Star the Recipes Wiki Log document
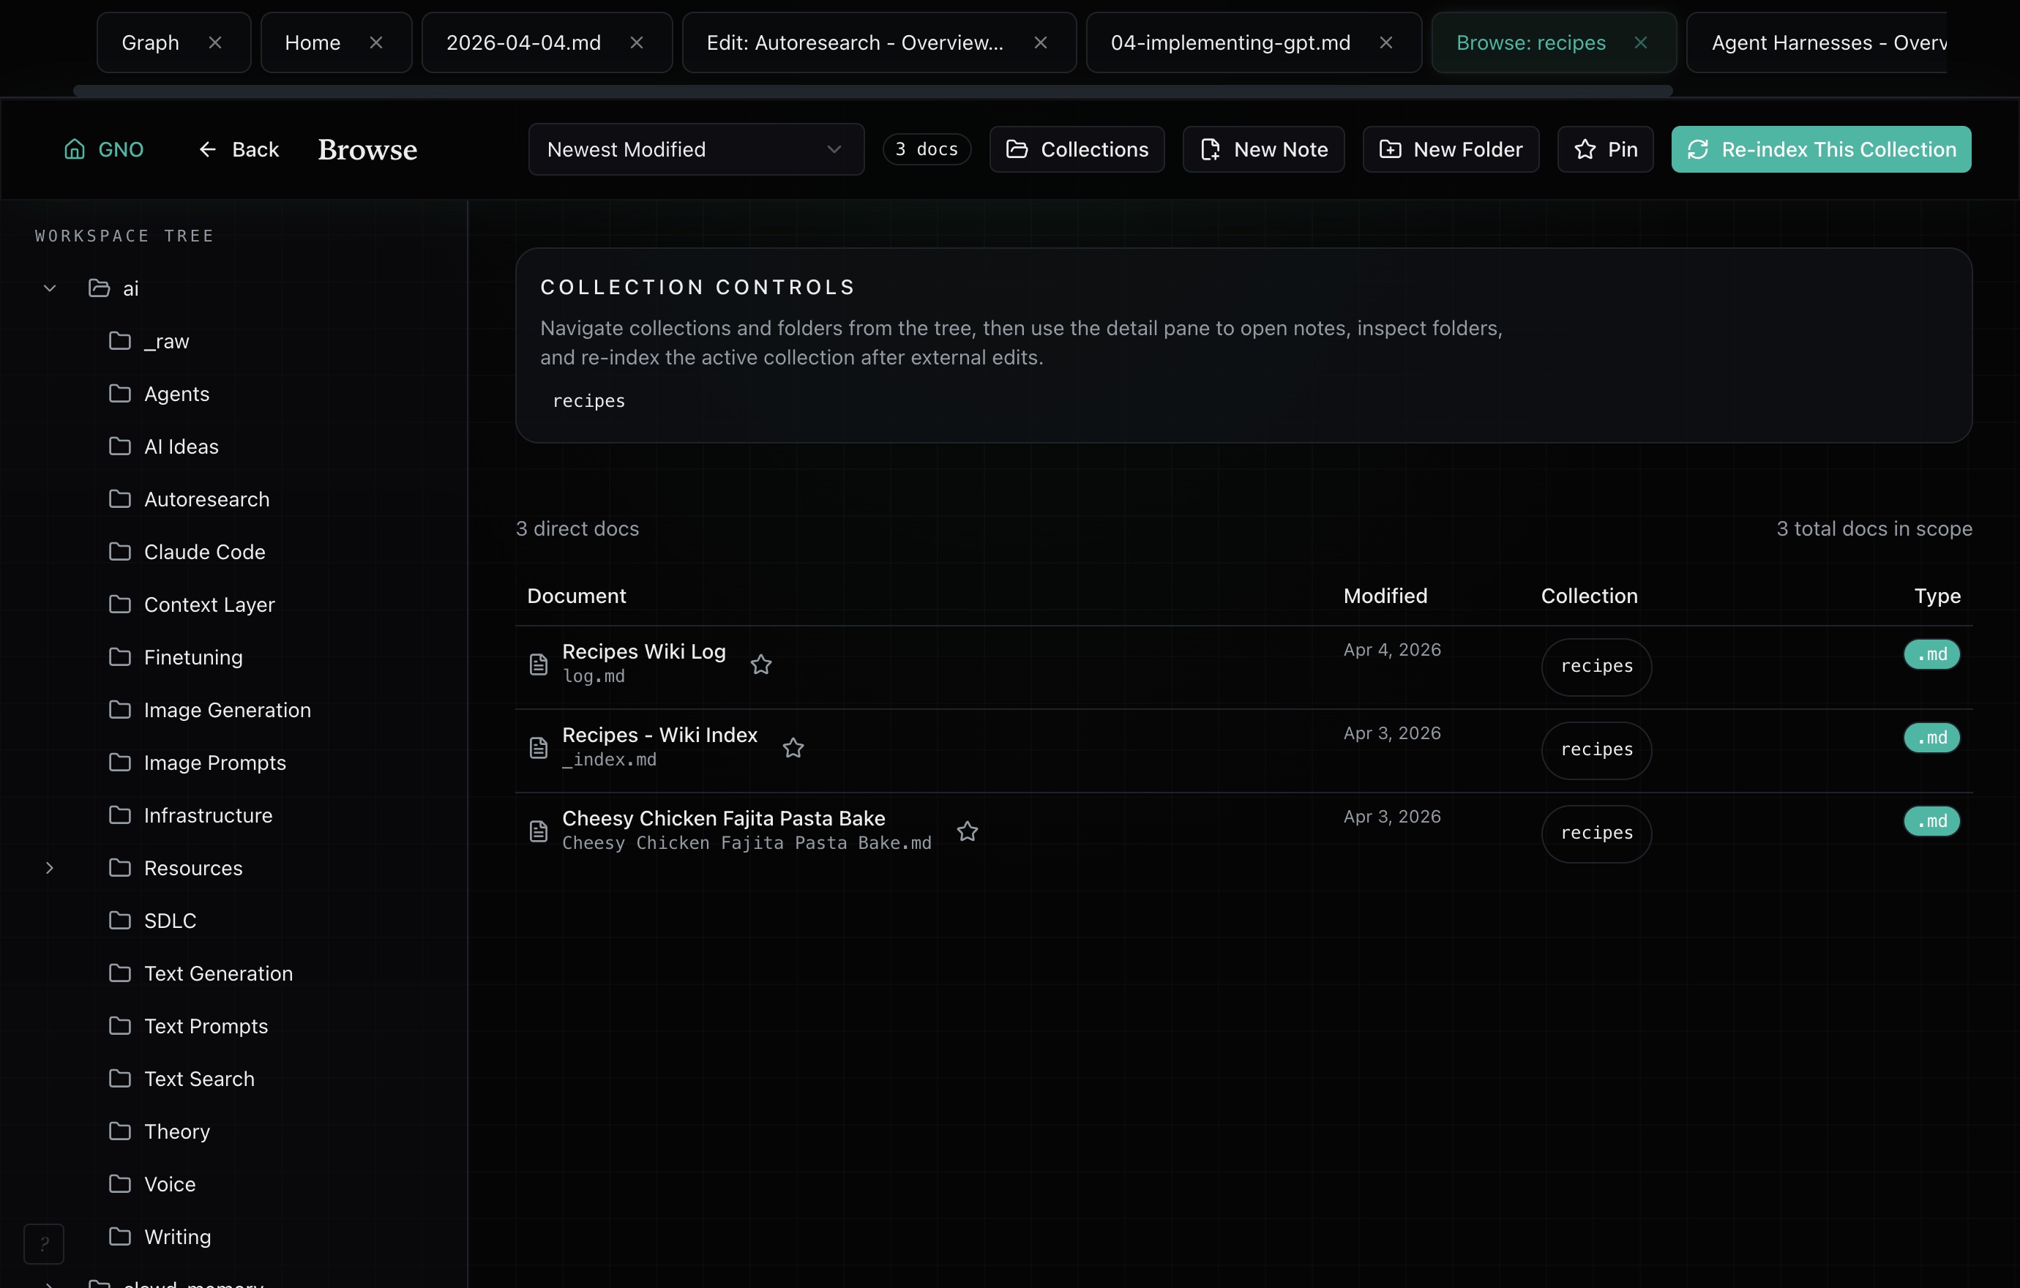 coord(761,664)
